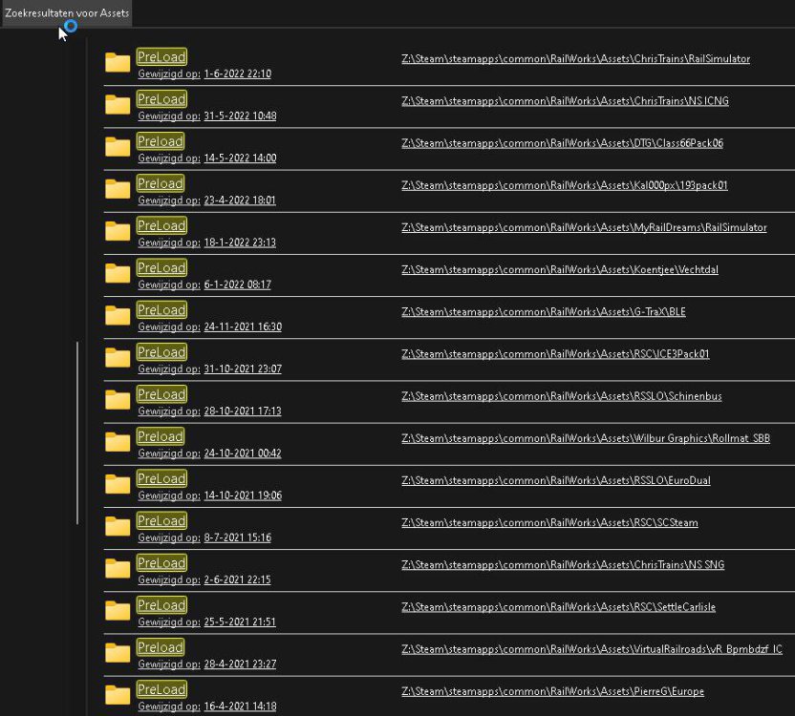
Task: Click PreLoad name dated 24-11-2021 16:30
Action: pyautogui.click(x=161, y=309)
